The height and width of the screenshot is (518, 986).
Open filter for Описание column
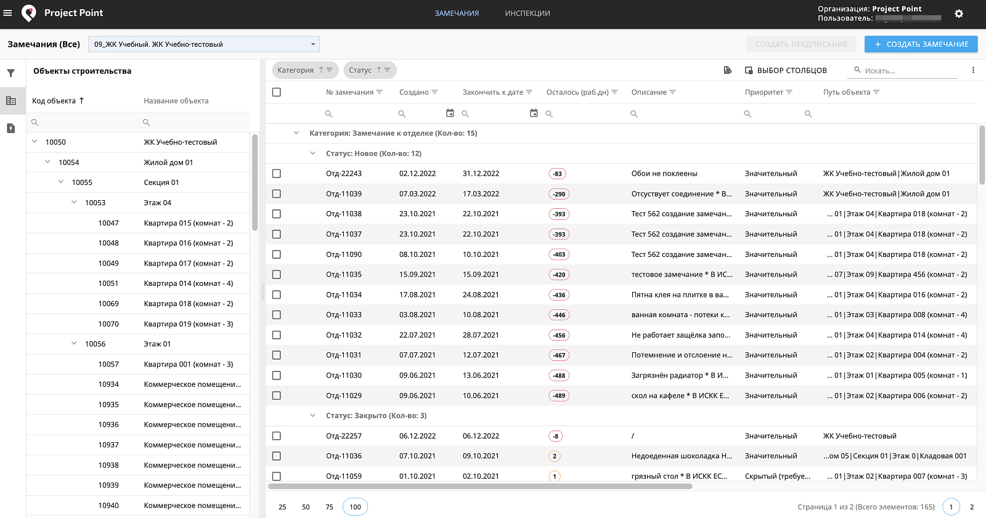[672, 92]
